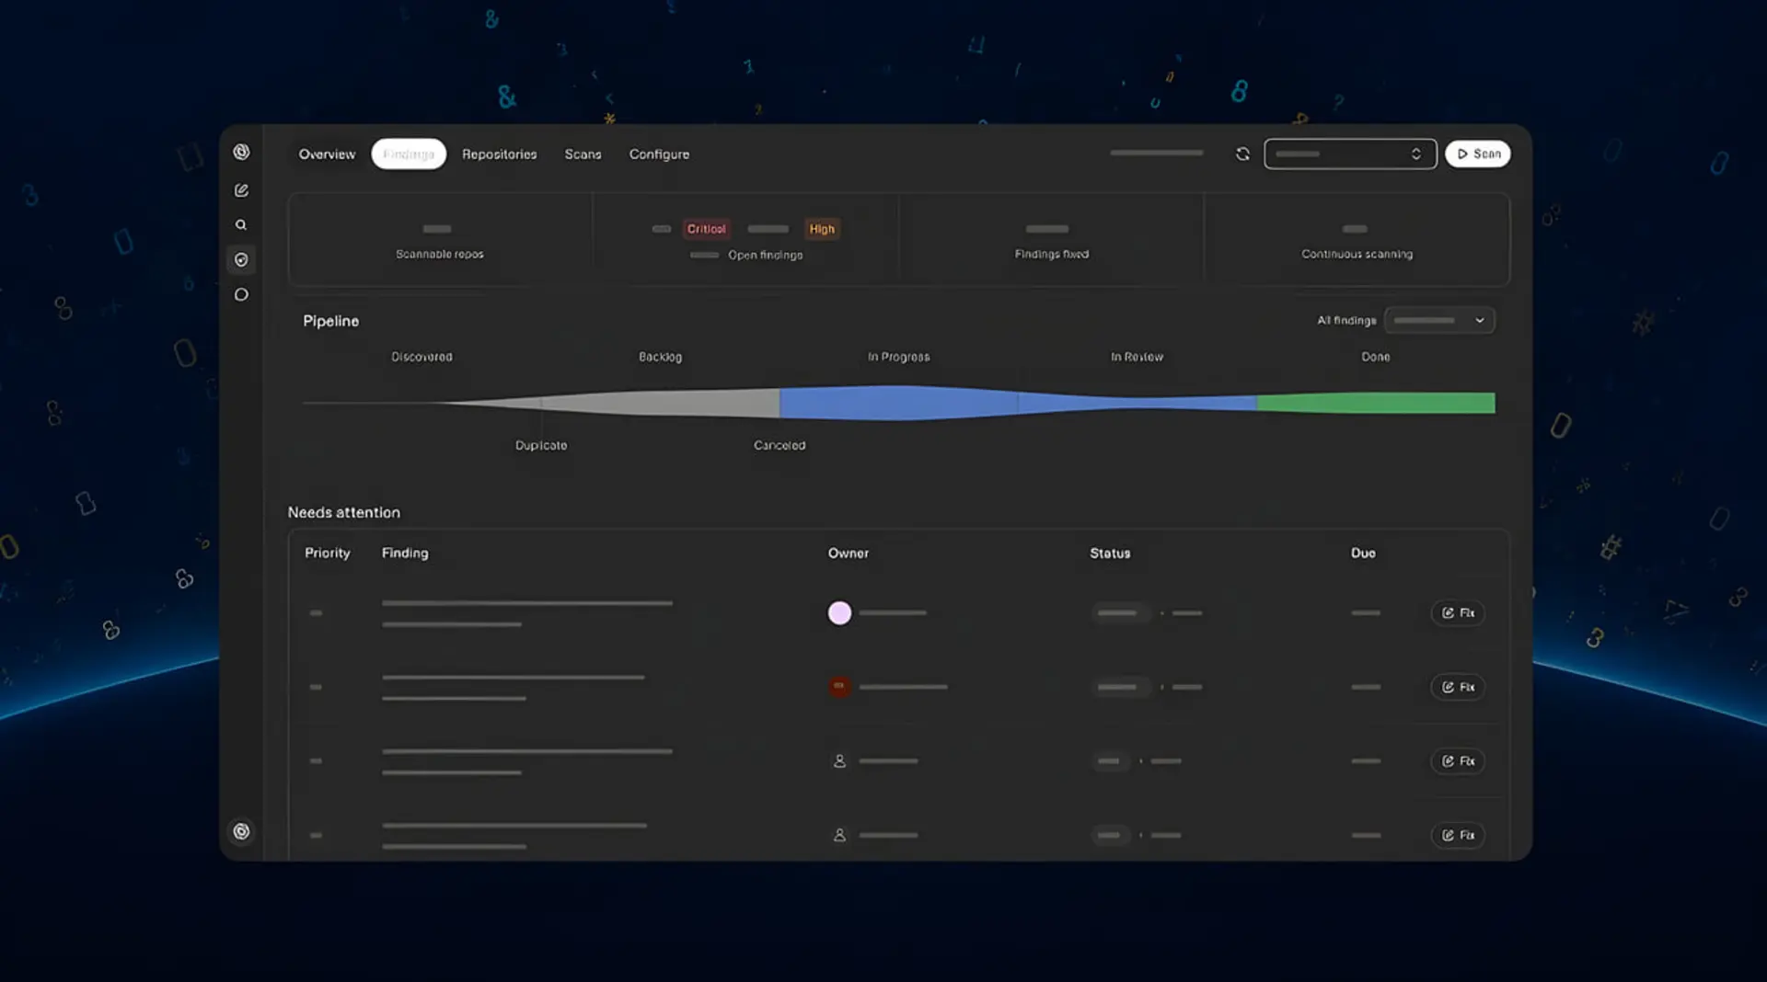Click Fix in the last visible finding row
Screen dimensions: 1767x982
tap(1458, 835)
